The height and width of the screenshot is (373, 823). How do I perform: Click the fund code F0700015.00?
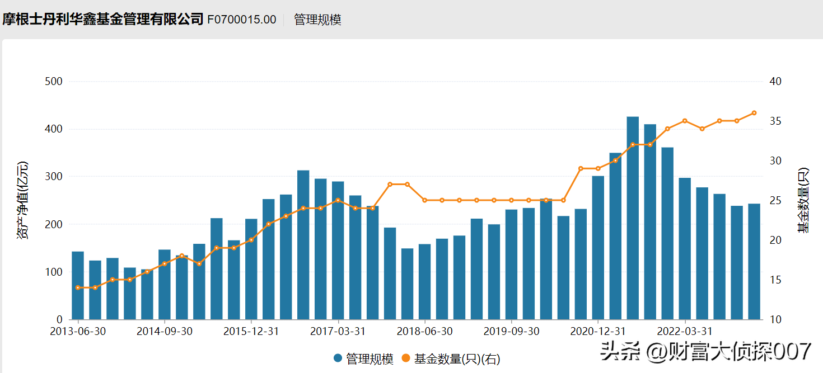(x=242, y=20)
